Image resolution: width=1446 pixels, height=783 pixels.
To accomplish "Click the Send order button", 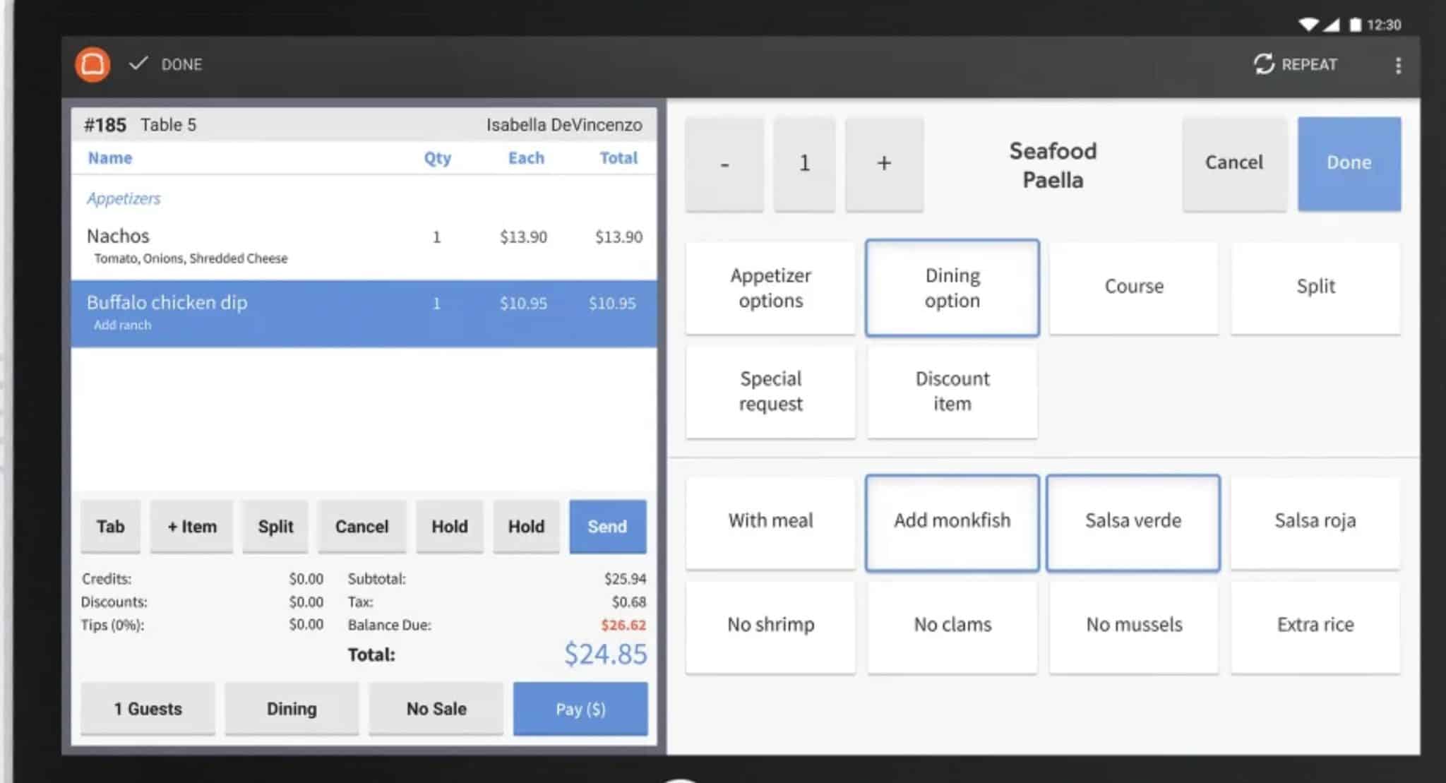I will click(607, 525).
